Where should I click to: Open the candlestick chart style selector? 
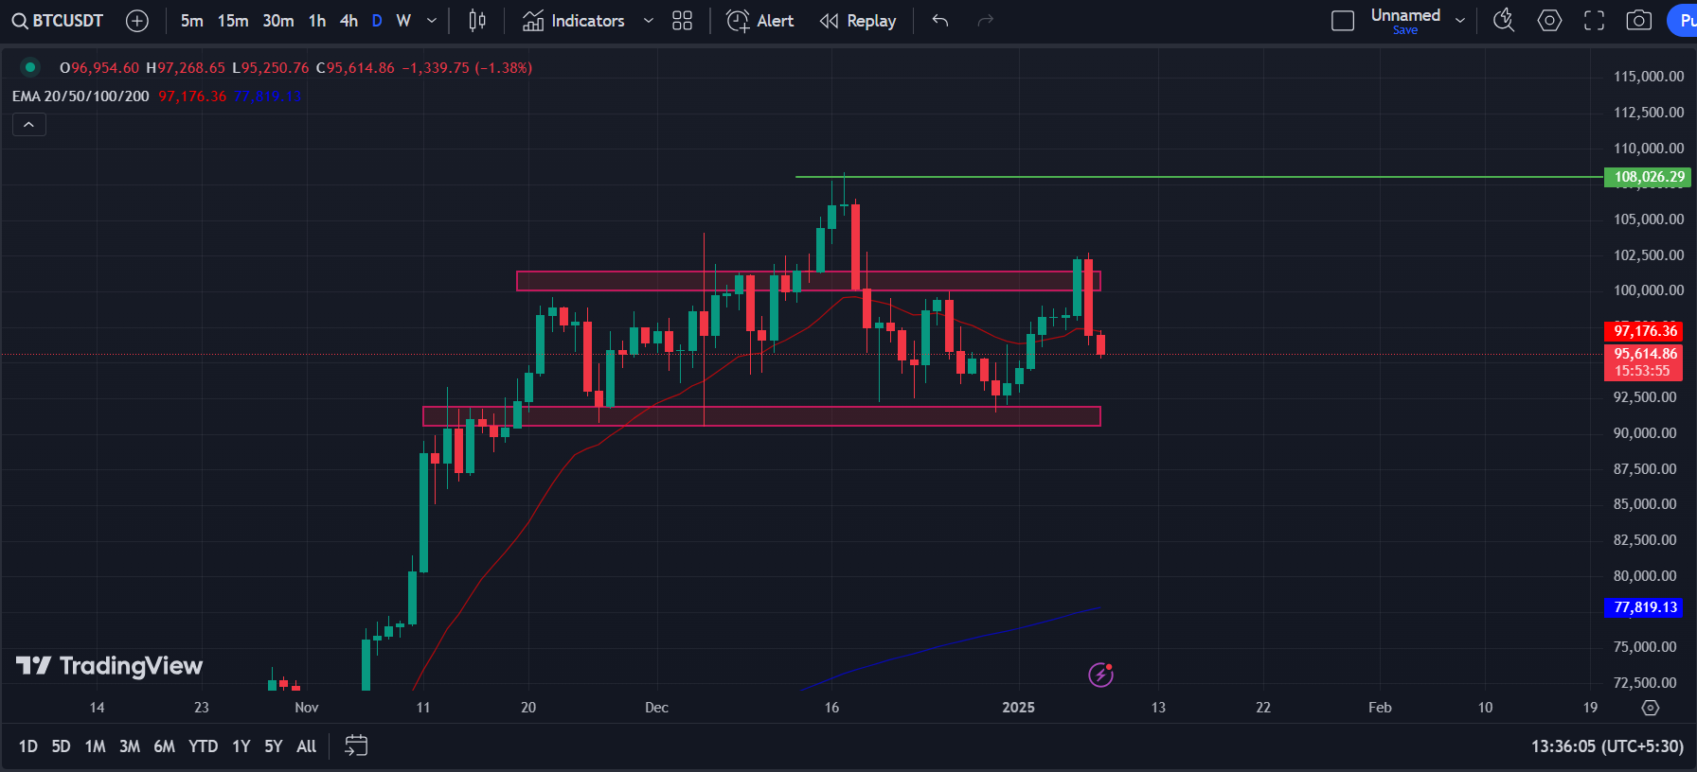477,21
